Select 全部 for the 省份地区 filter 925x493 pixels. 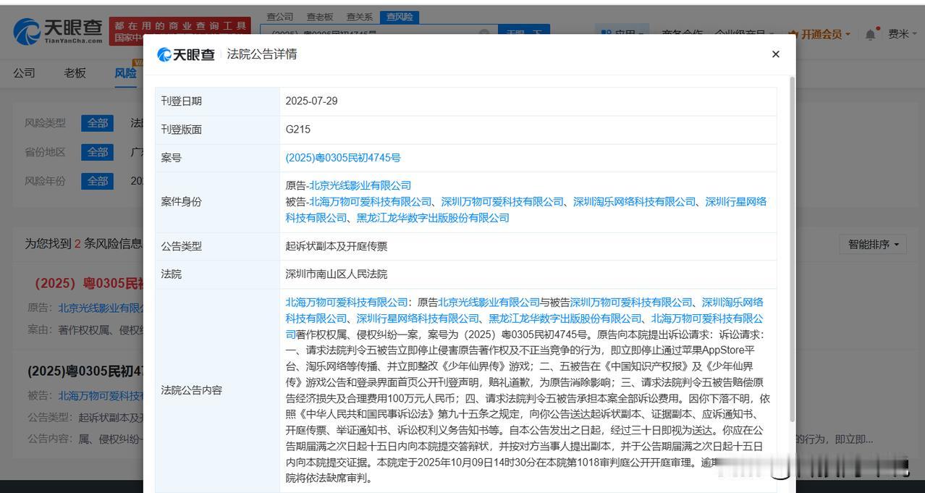[98, 152]
